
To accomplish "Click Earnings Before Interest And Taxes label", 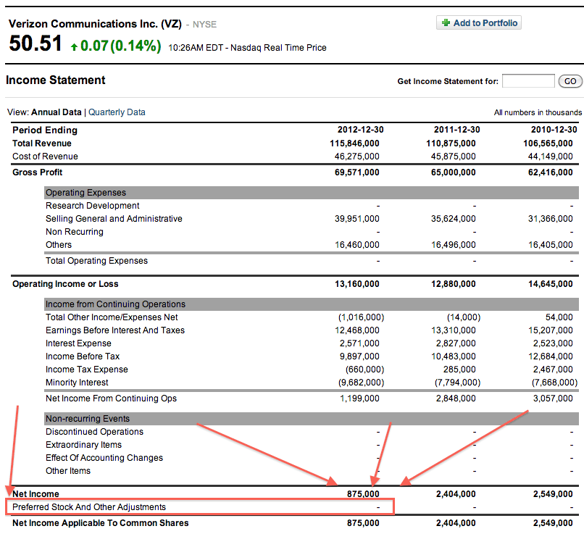I will (x=115, y=330).
